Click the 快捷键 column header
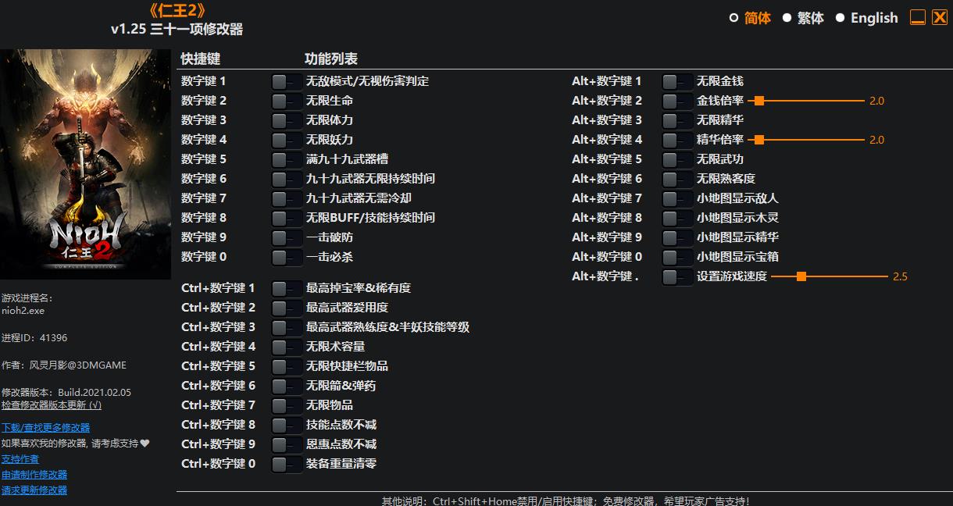The height and width of the screenshot is (506, 953). [201, 59]
